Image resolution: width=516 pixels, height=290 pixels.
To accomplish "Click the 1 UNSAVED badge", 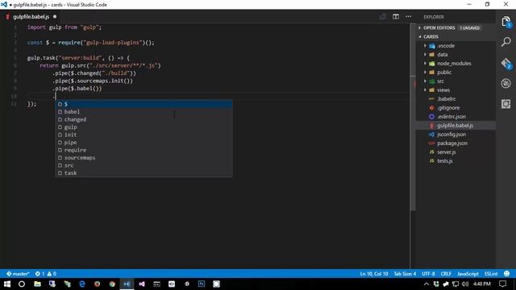I will 469,28.
